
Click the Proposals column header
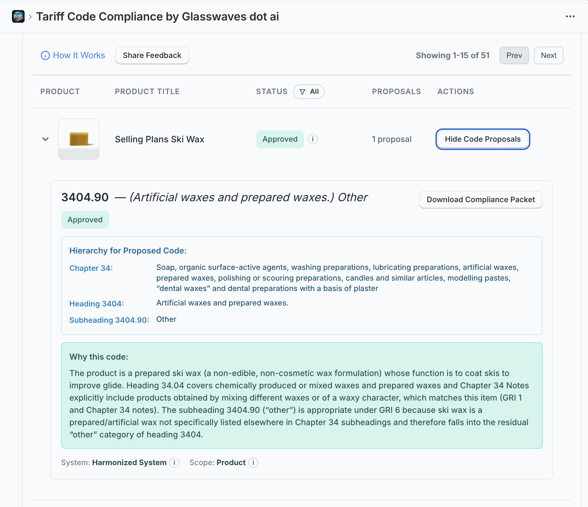point(396,92)
